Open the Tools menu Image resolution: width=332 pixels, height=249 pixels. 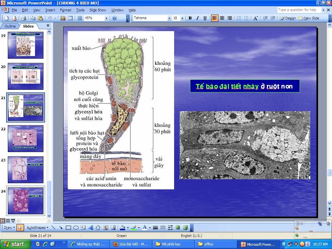[80, 10]
